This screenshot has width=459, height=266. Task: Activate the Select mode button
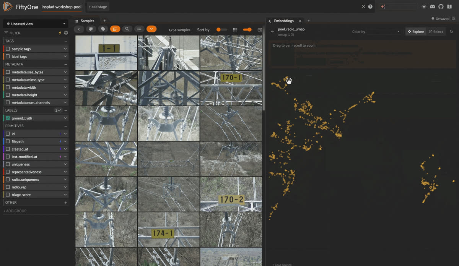[436, 32]
